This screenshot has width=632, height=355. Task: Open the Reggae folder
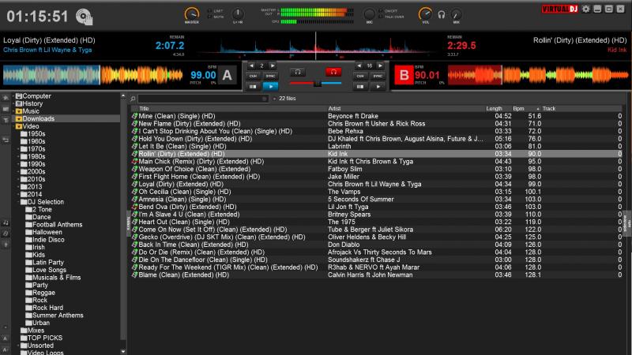coord(40,293)
